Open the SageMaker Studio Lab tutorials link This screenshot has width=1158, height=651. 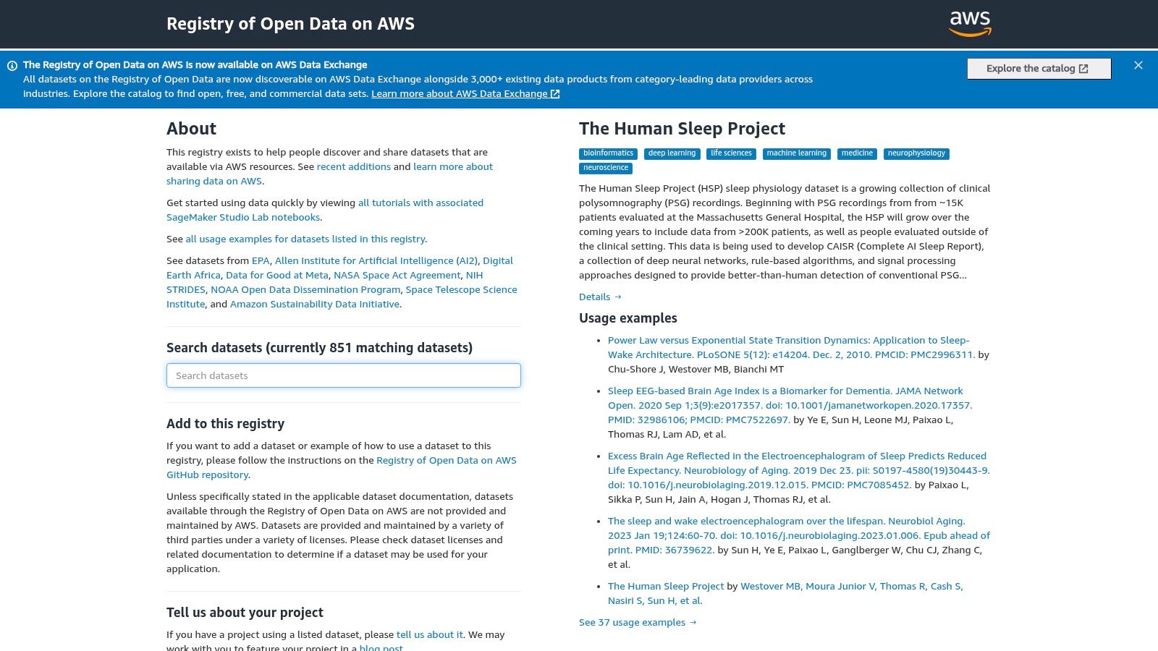click(420, 203)
